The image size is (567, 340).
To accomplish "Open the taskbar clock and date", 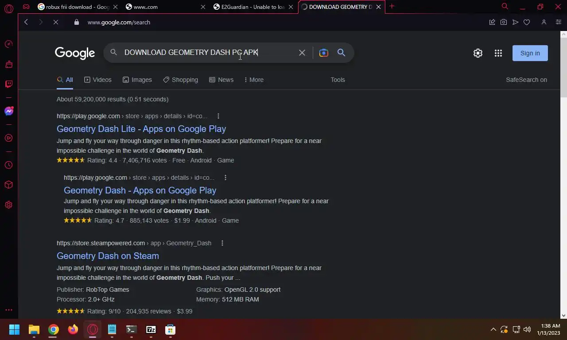I will pyautogui.click(x=548, y=329).
